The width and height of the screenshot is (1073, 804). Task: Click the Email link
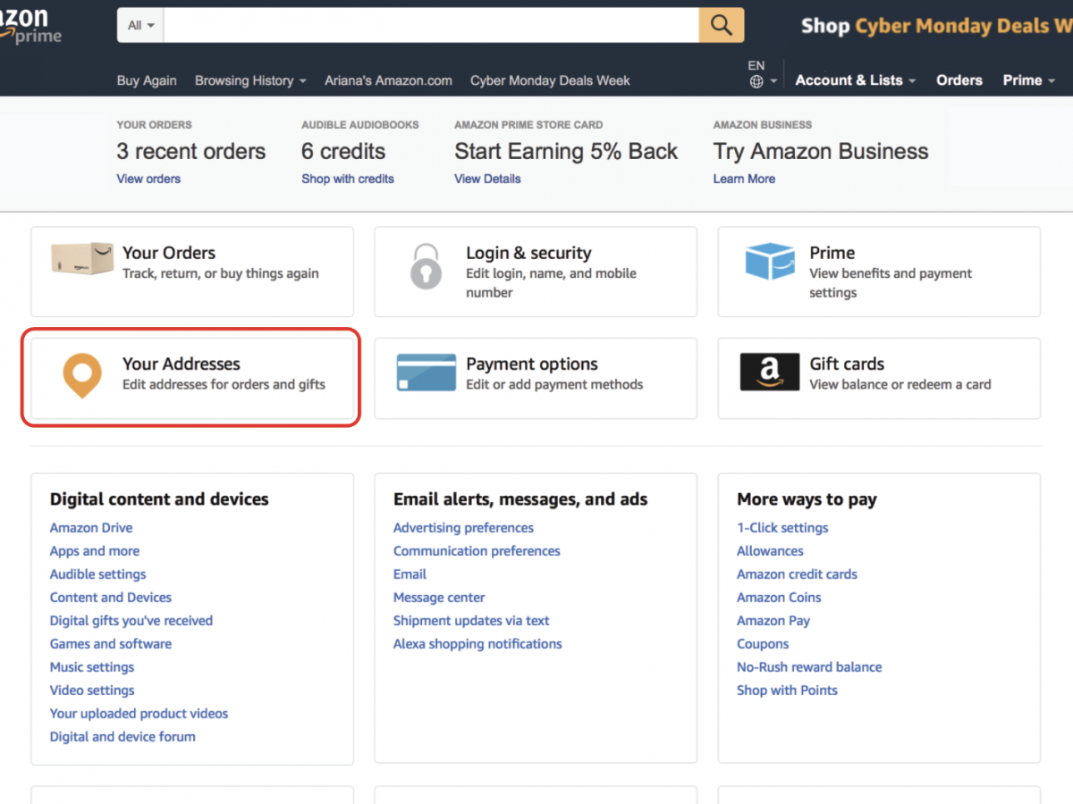[410, 574]
